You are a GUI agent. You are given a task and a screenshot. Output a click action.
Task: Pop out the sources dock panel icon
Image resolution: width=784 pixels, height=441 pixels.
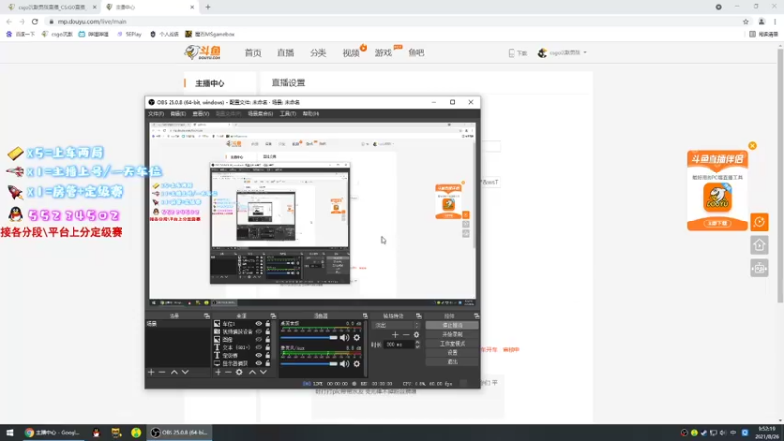tap(273, 316)
